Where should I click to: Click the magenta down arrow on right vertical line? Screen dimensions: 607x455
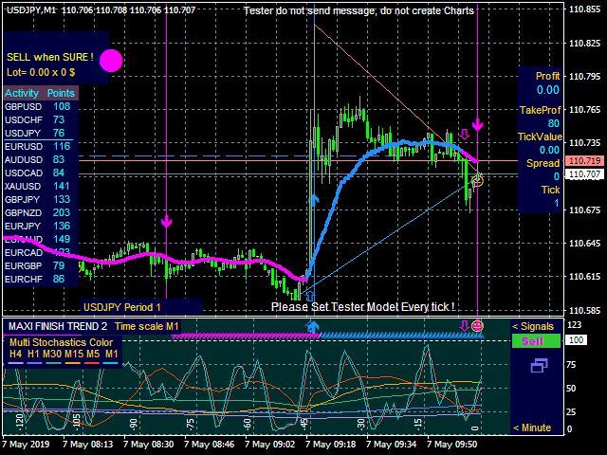[477, 124]
